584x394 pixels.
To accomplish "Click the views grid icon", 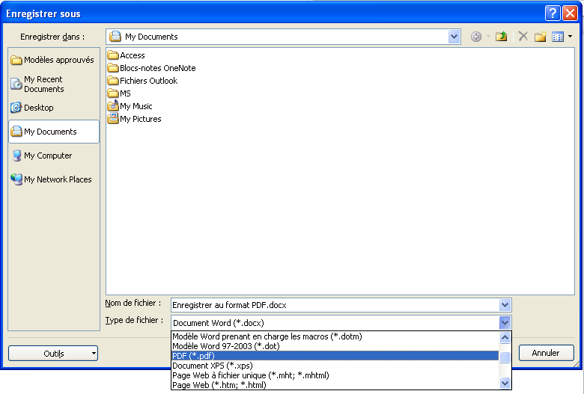I will point(558,37).
